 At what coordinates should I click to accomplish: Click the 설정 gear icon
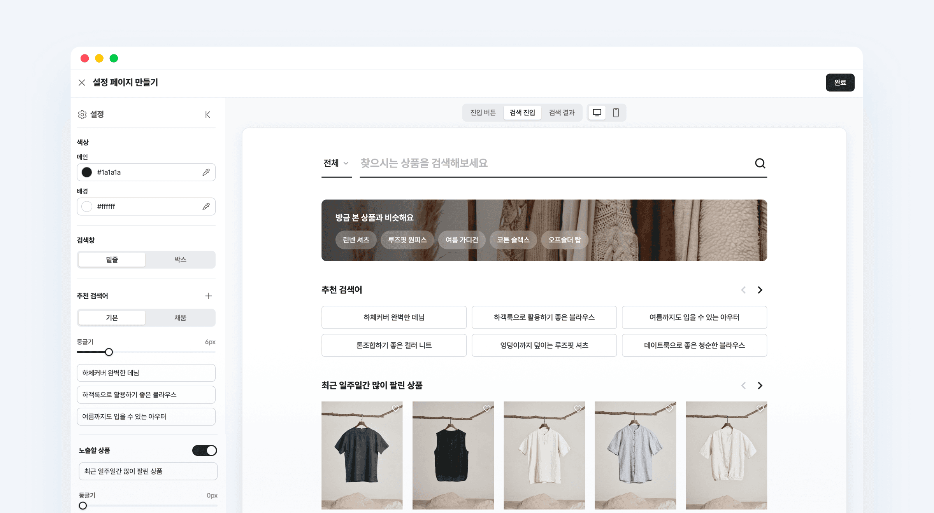point(82,114)
